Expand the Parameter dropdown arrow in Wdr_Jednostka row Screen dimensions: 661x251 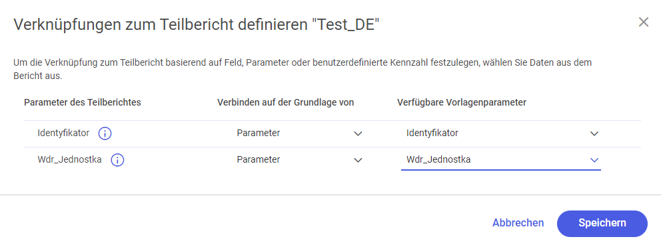click(358, 160)
